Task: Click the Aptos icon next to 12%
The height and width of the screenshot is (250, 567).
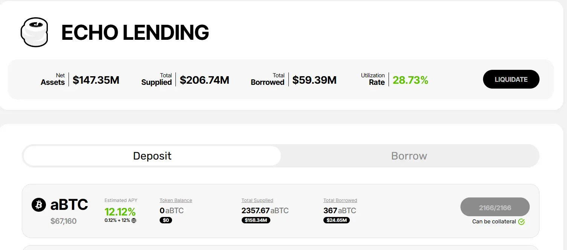Action: point(134,220)
